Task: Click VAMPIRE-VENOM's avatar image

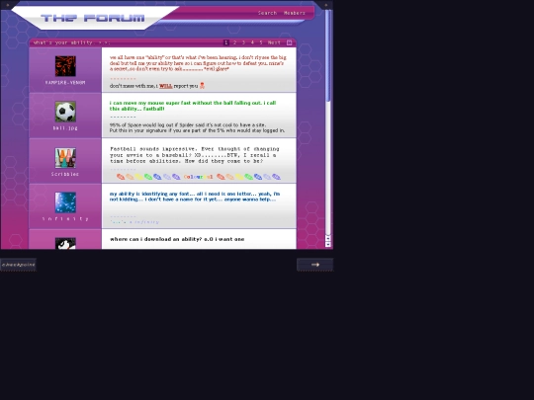Action: [65, 66]
